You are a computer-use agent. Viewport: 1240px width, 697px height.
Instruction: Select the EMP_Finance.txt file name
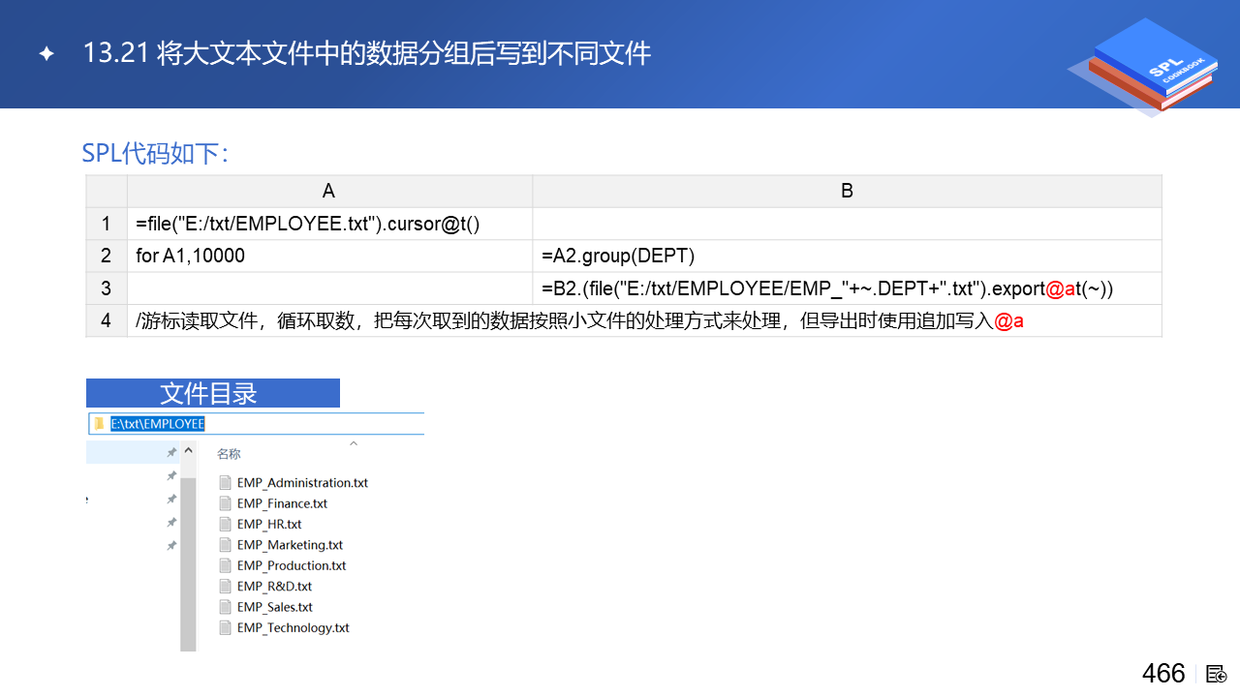point(282,503)
